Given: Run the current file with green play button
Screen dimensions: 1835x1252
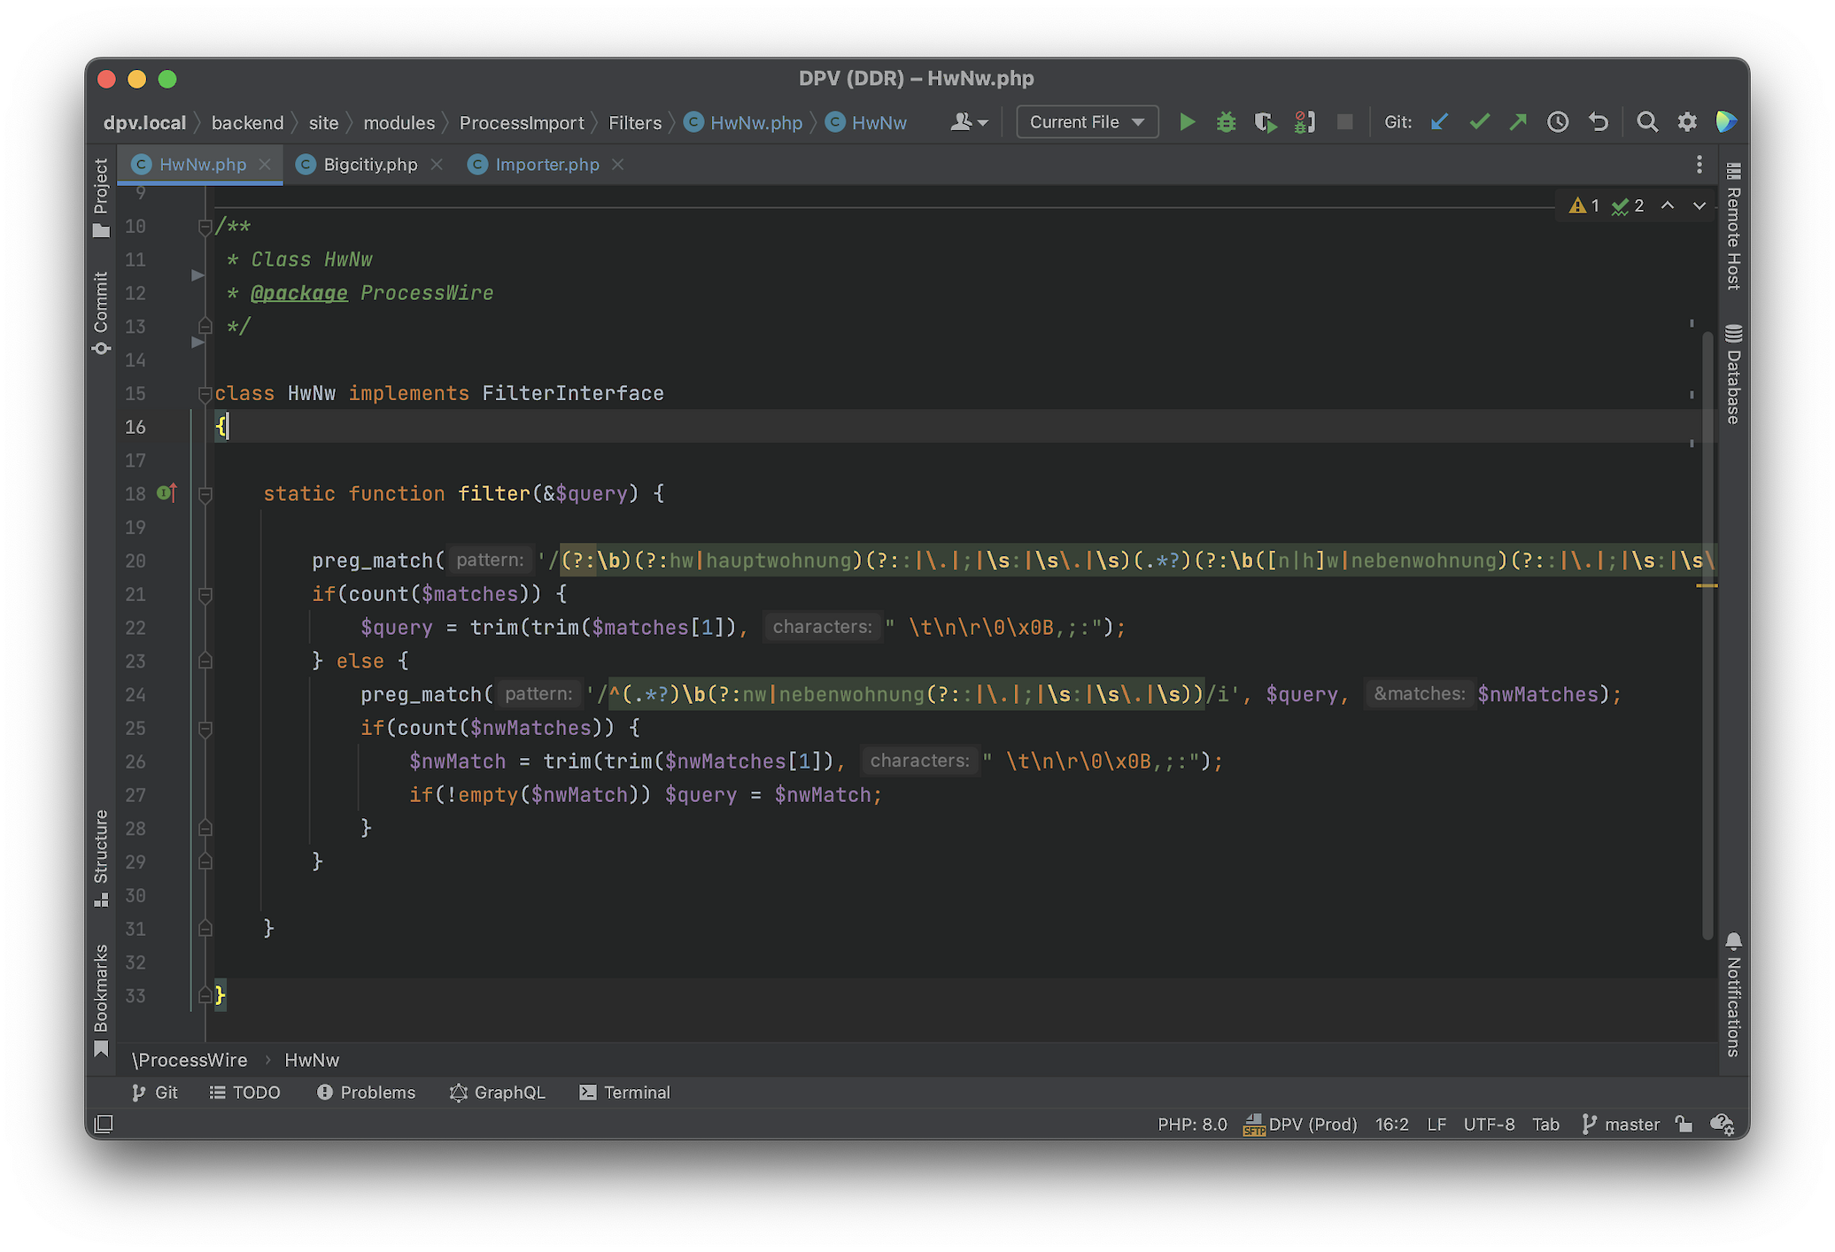Looking at the screenshot, I should click(1188, 122).
